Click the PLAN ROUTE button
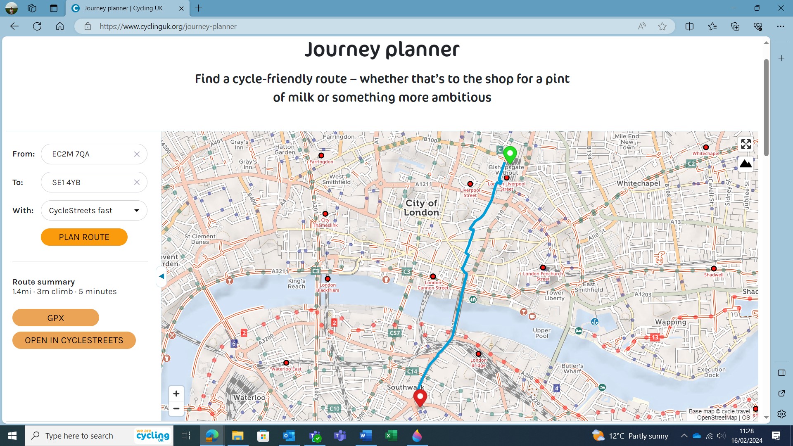The image size is (793, 446). pos(84,237)
